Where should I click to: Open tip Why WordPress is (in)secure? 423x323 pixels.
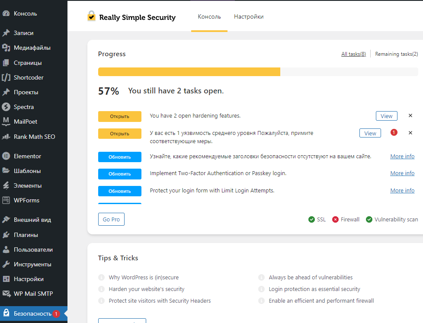[x=144, y=278]
